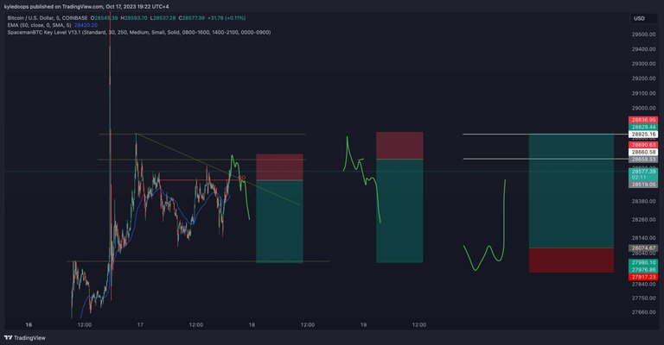Click the kyledoops published on TradingView.com header
This screenshot has width=664, height=345.
[x=86, y=7]
